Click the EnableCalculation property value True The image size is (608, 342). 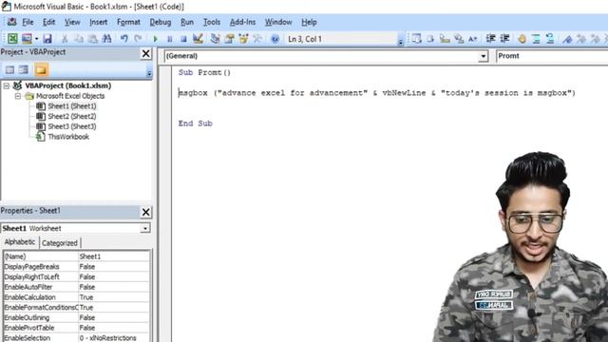[x=114, y=297]
